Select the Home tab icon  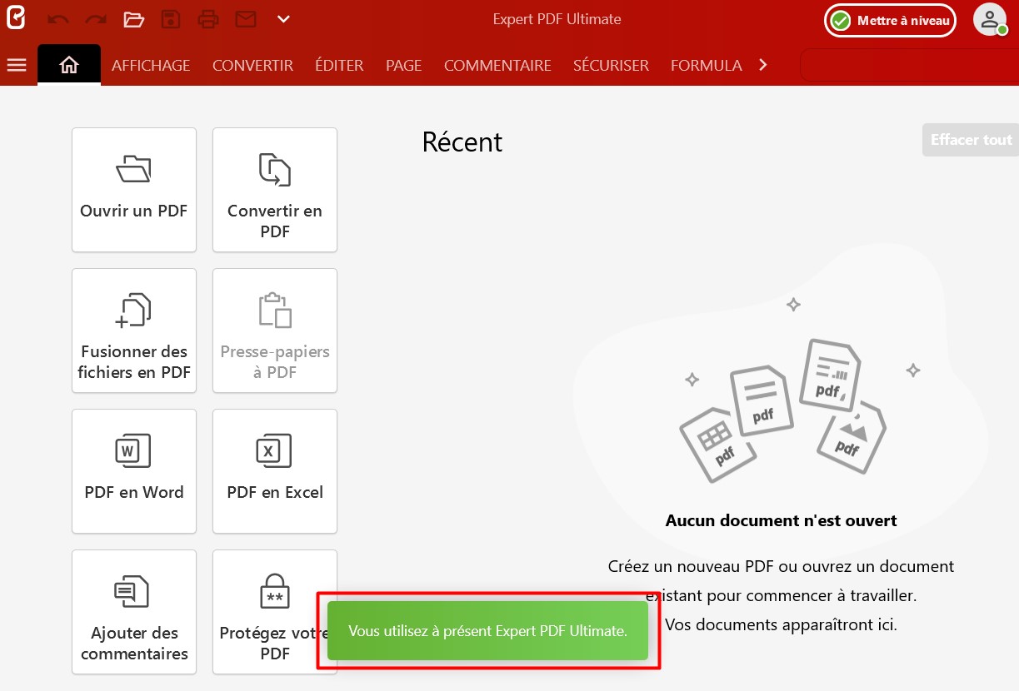(69, 65)
